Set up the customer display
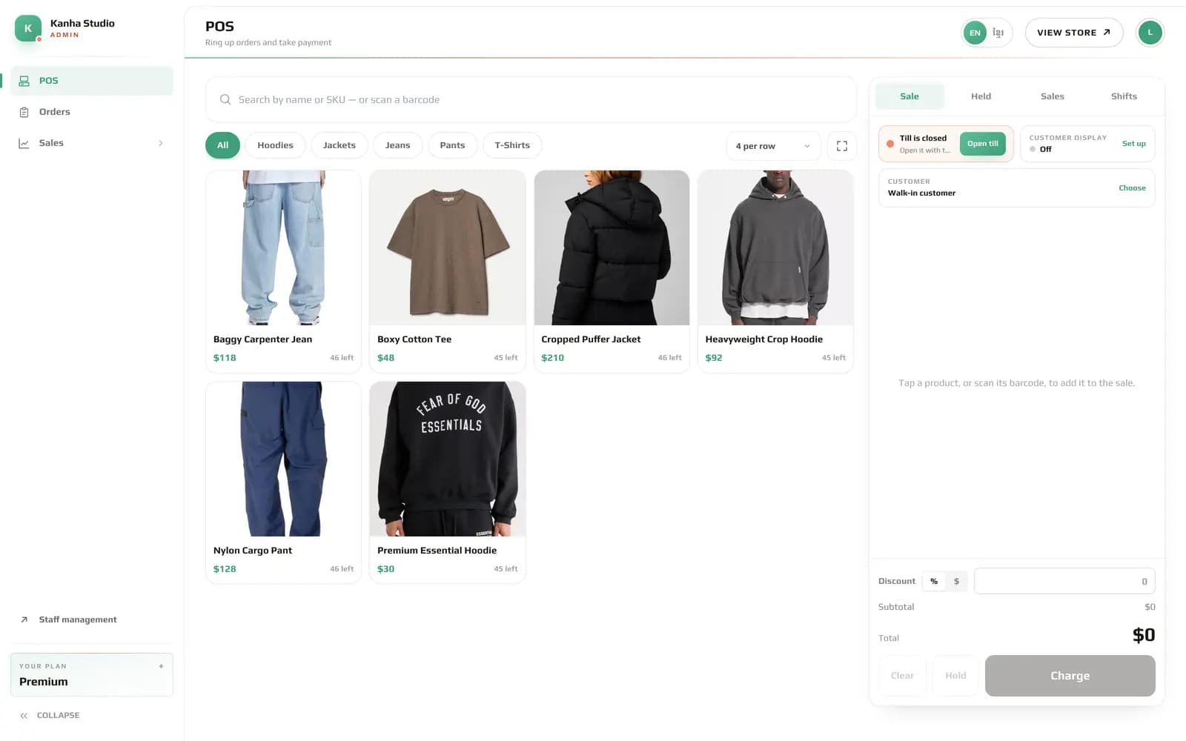Image resolution: width=1186 pixels, height=741 pixels. click(x=1133, y=144)
